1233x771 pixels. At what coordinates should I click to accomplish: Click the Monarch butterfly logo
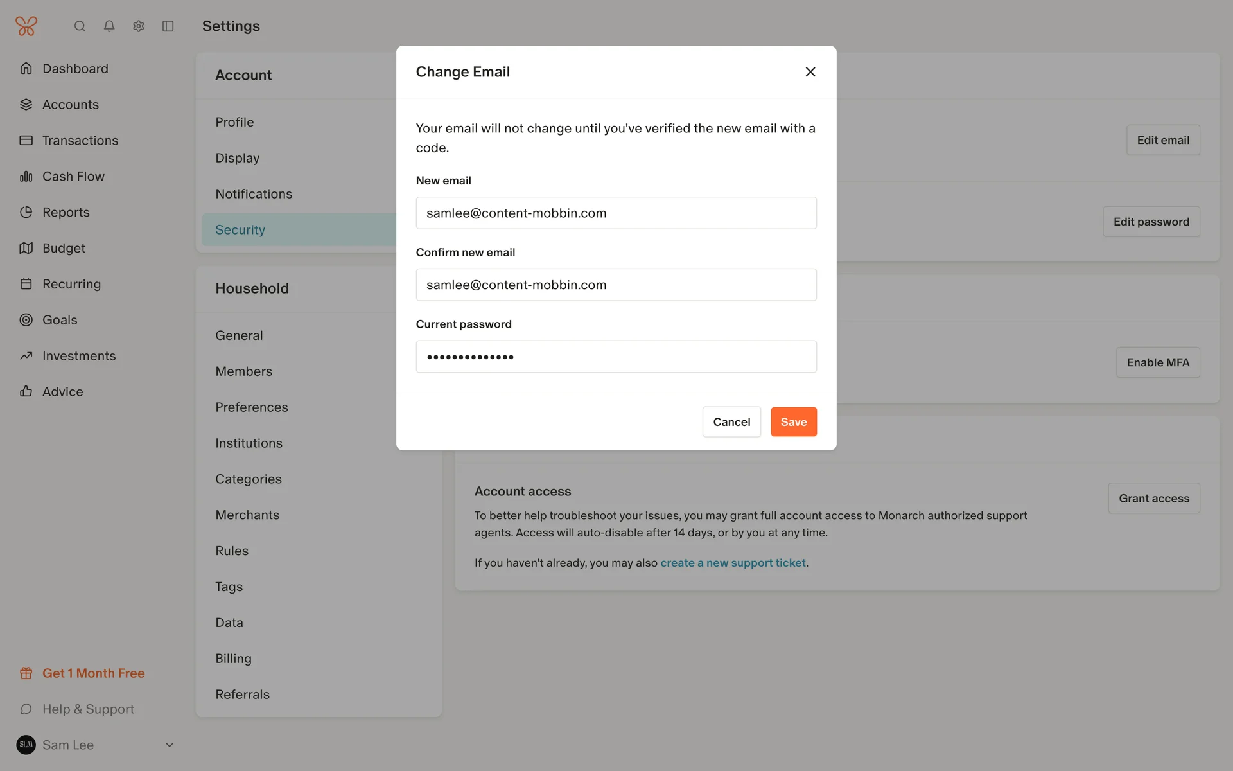(26, 26)
